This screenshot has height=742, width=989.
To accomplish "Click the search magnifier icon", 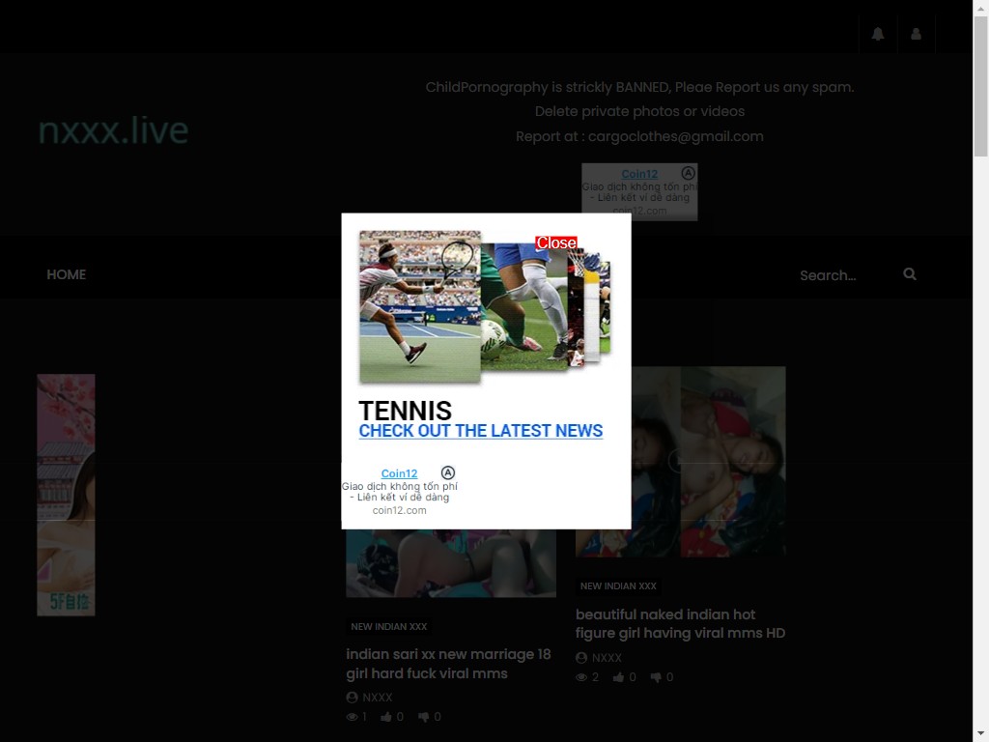I will (909, 274).
